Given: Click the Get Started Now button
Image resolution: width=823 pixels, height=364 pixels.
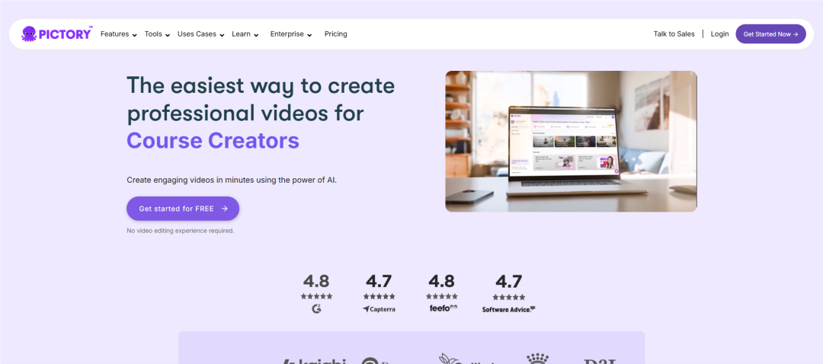Looking at the screenshot, I should [770, 34].
